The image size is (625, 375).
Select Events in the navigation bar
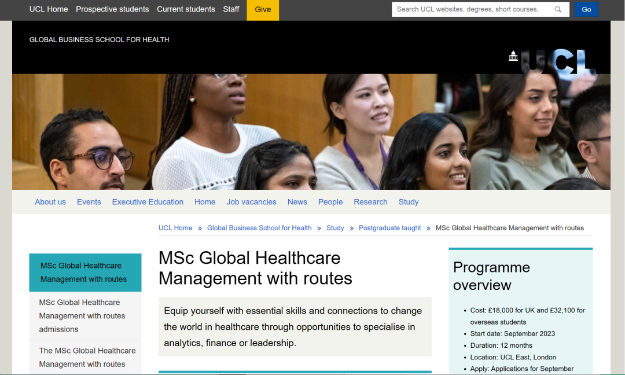pos(89,202)
